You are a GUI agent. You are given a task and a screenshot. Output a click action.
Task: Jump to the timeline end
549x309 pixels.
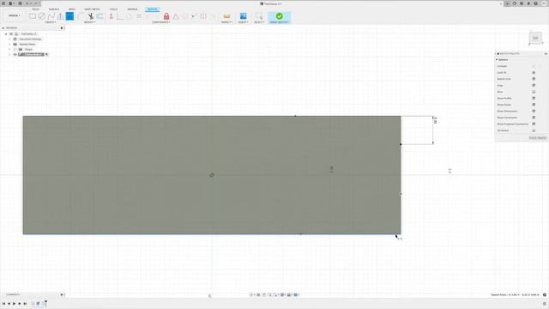point(25,304)
